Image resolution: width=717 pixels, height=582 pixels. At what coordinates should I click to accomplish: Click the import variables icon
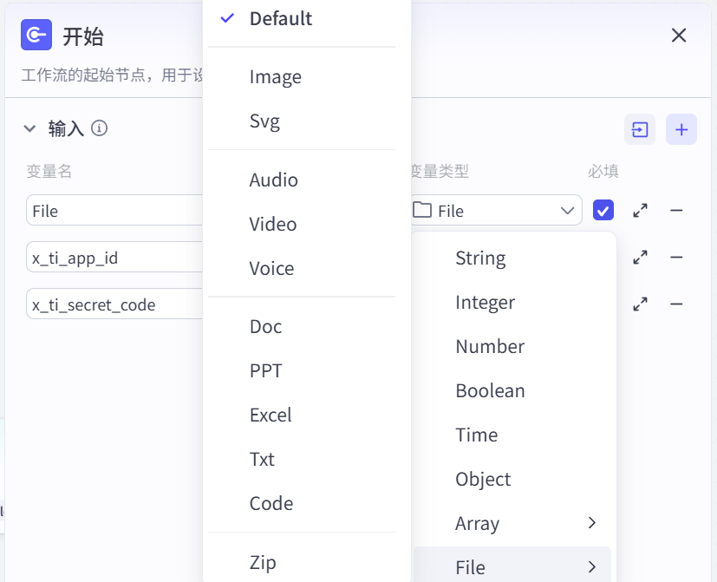coord(640,130)
